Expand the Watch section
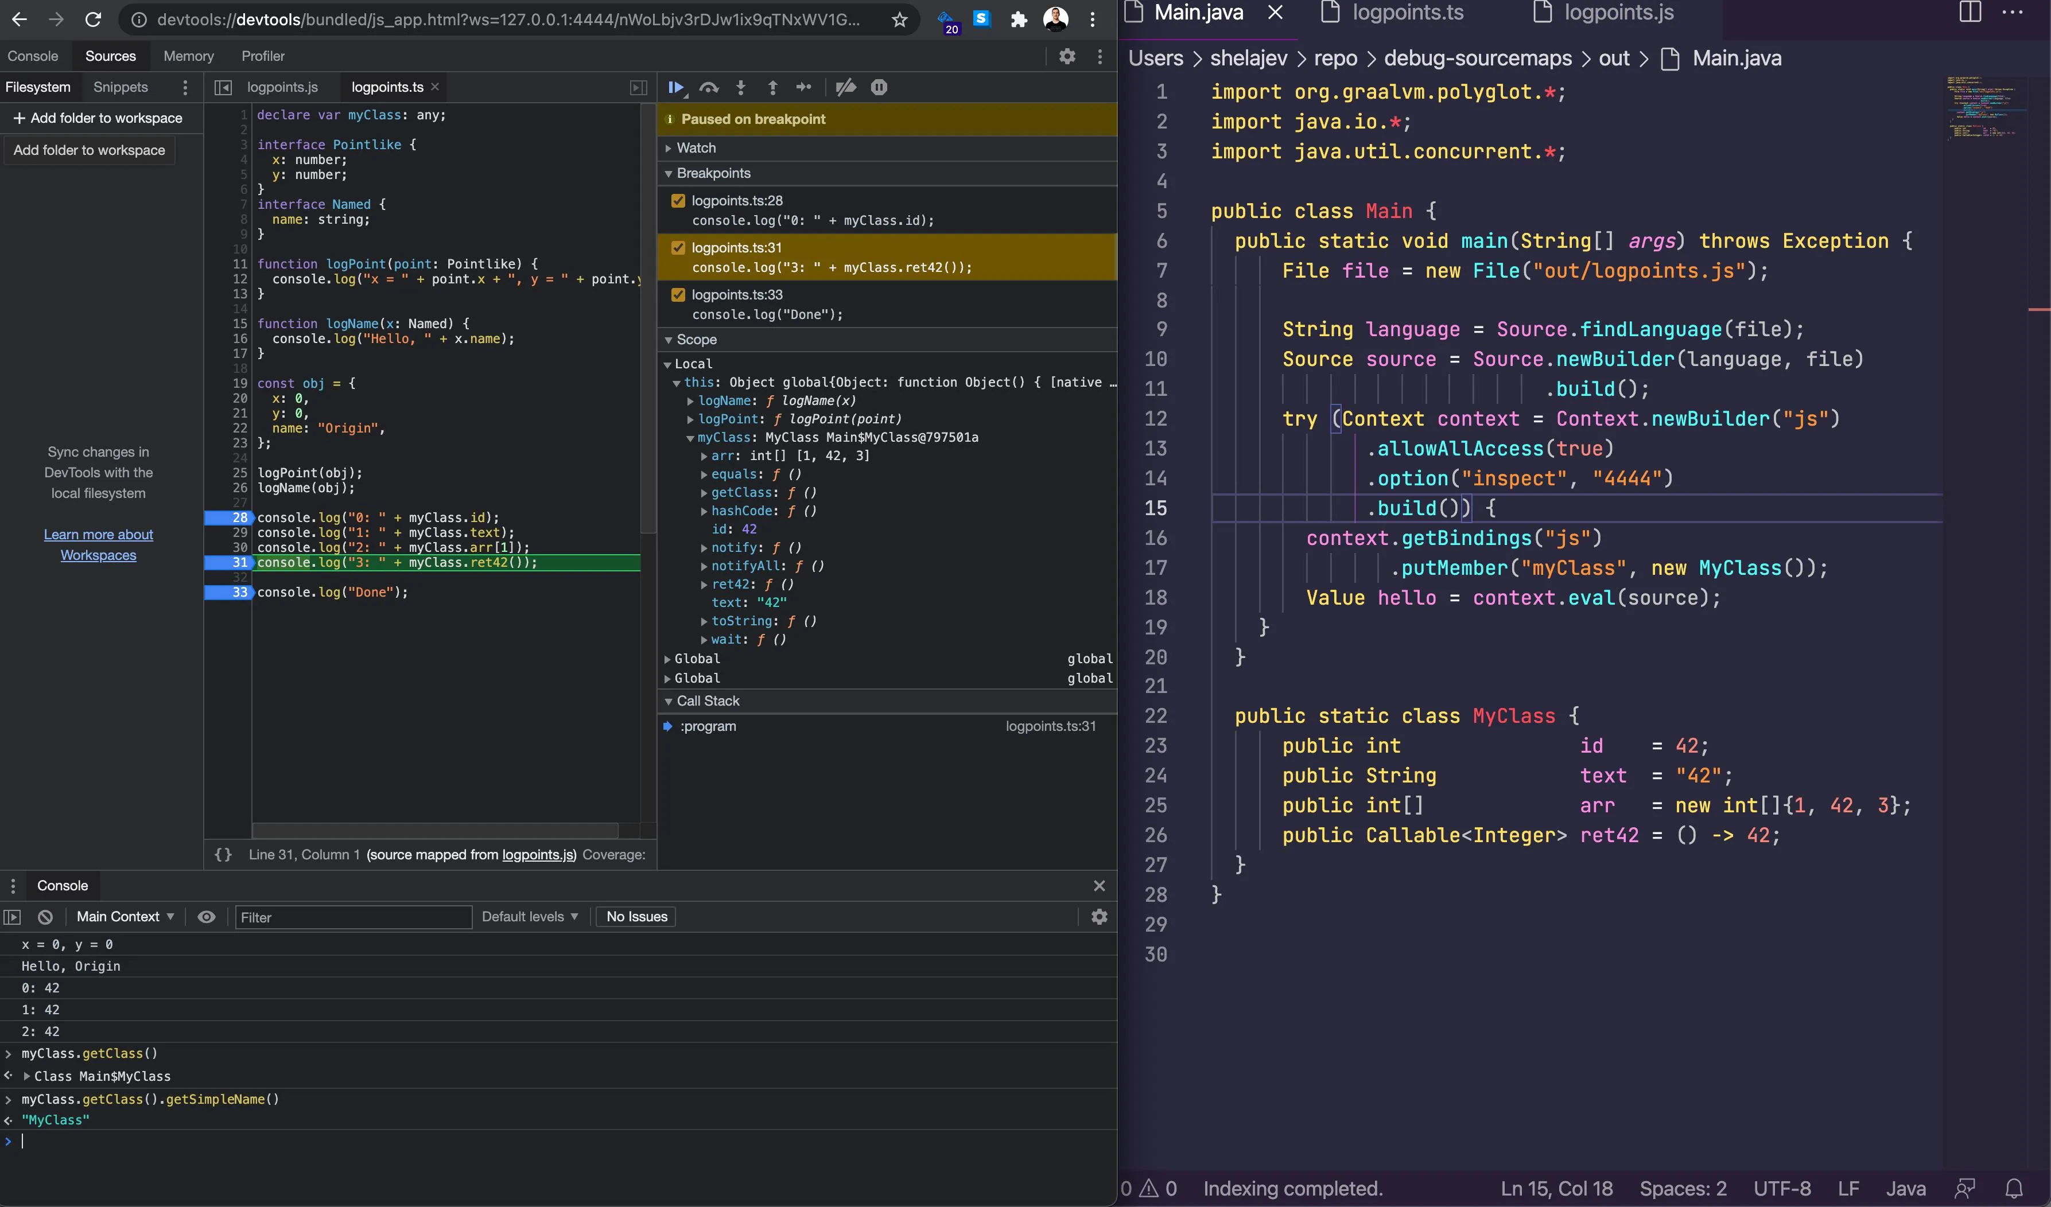The width and height of the screenshot is (2051, 1207). coord(696,148)
